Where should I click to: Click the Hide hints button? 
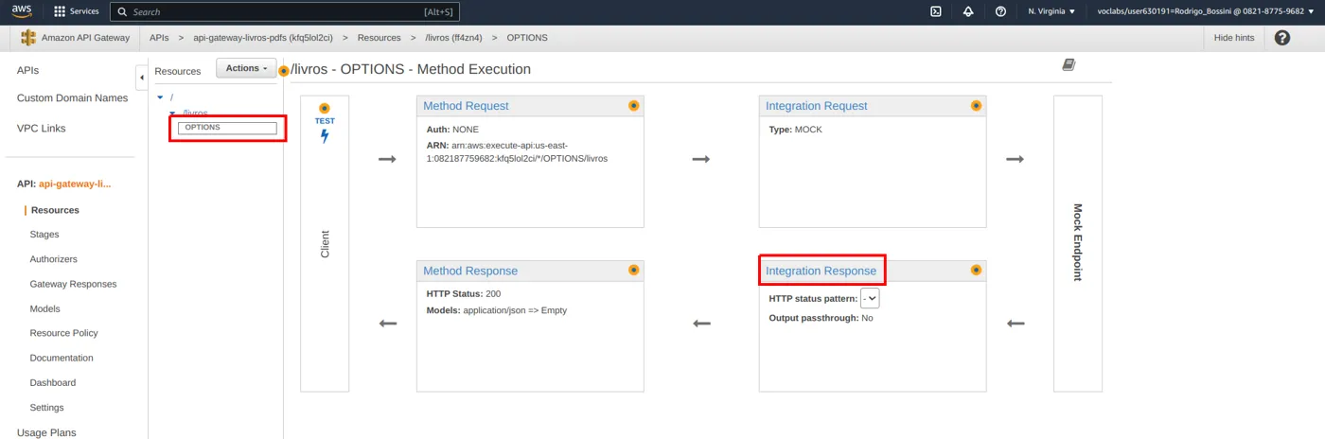pos(1234,38)
